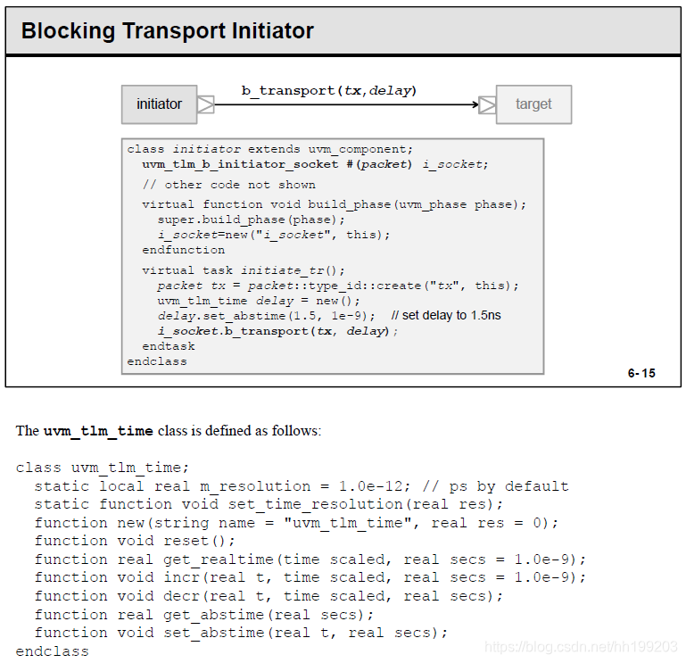Viewport: 686px width, 663px height.
Task: Open the blog.csdn.net watermark link
Action: 581,646
